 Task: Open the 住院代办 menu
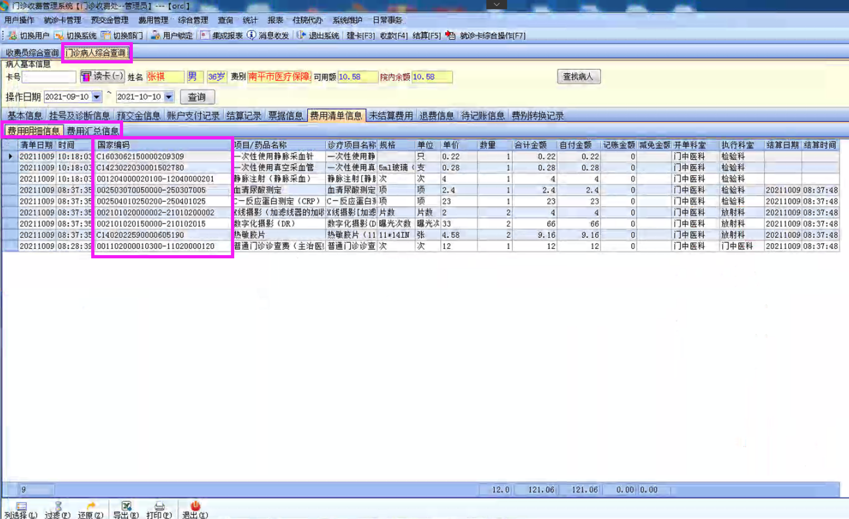307,20
